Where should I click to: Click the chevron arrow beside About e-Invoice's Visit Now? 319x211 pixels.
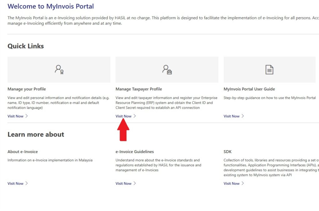coord(27,183)
